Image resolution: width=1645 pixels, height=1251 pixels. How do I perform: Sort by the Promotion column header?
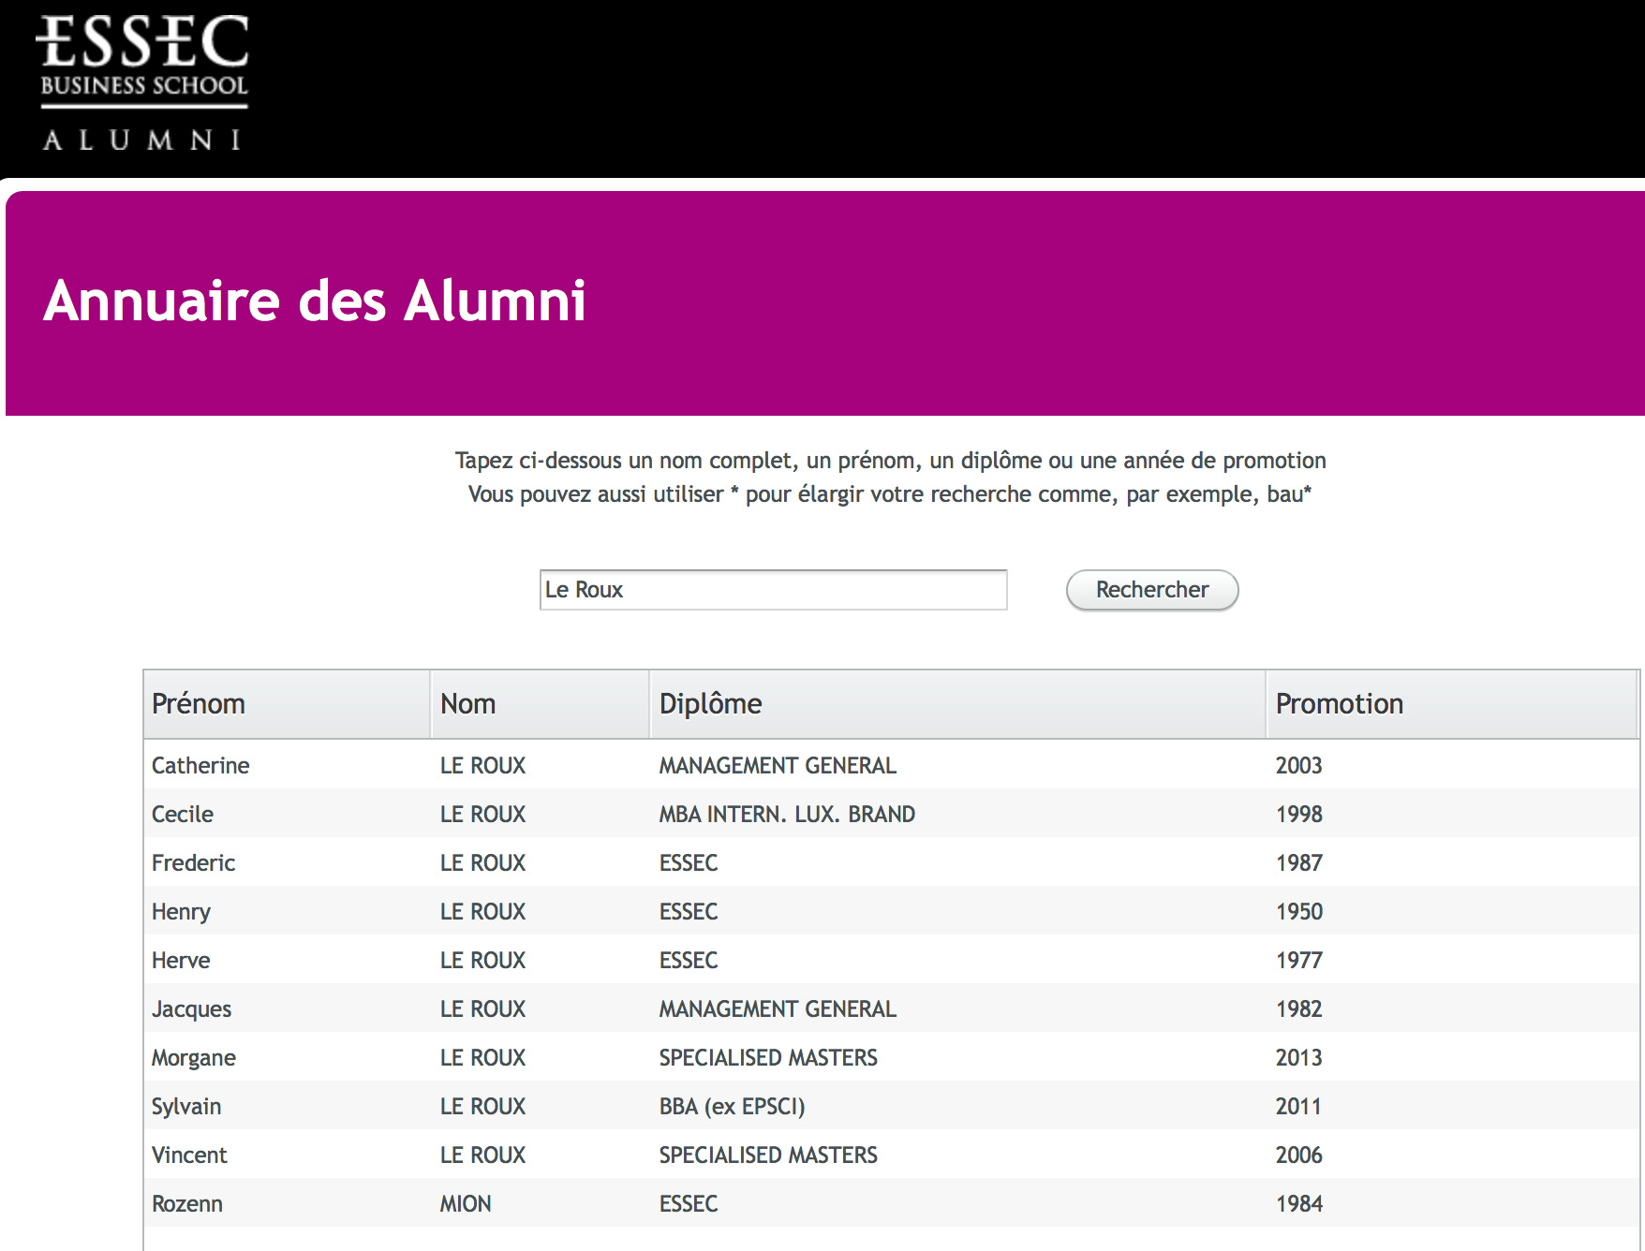[1451, 704]
